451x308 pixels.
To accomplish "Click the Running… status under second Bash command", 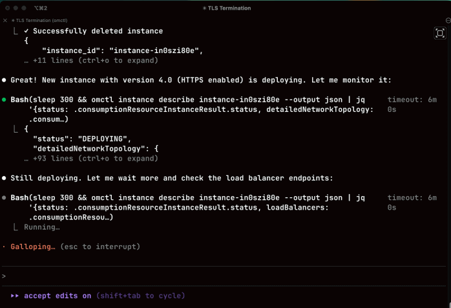I will 41,227.
